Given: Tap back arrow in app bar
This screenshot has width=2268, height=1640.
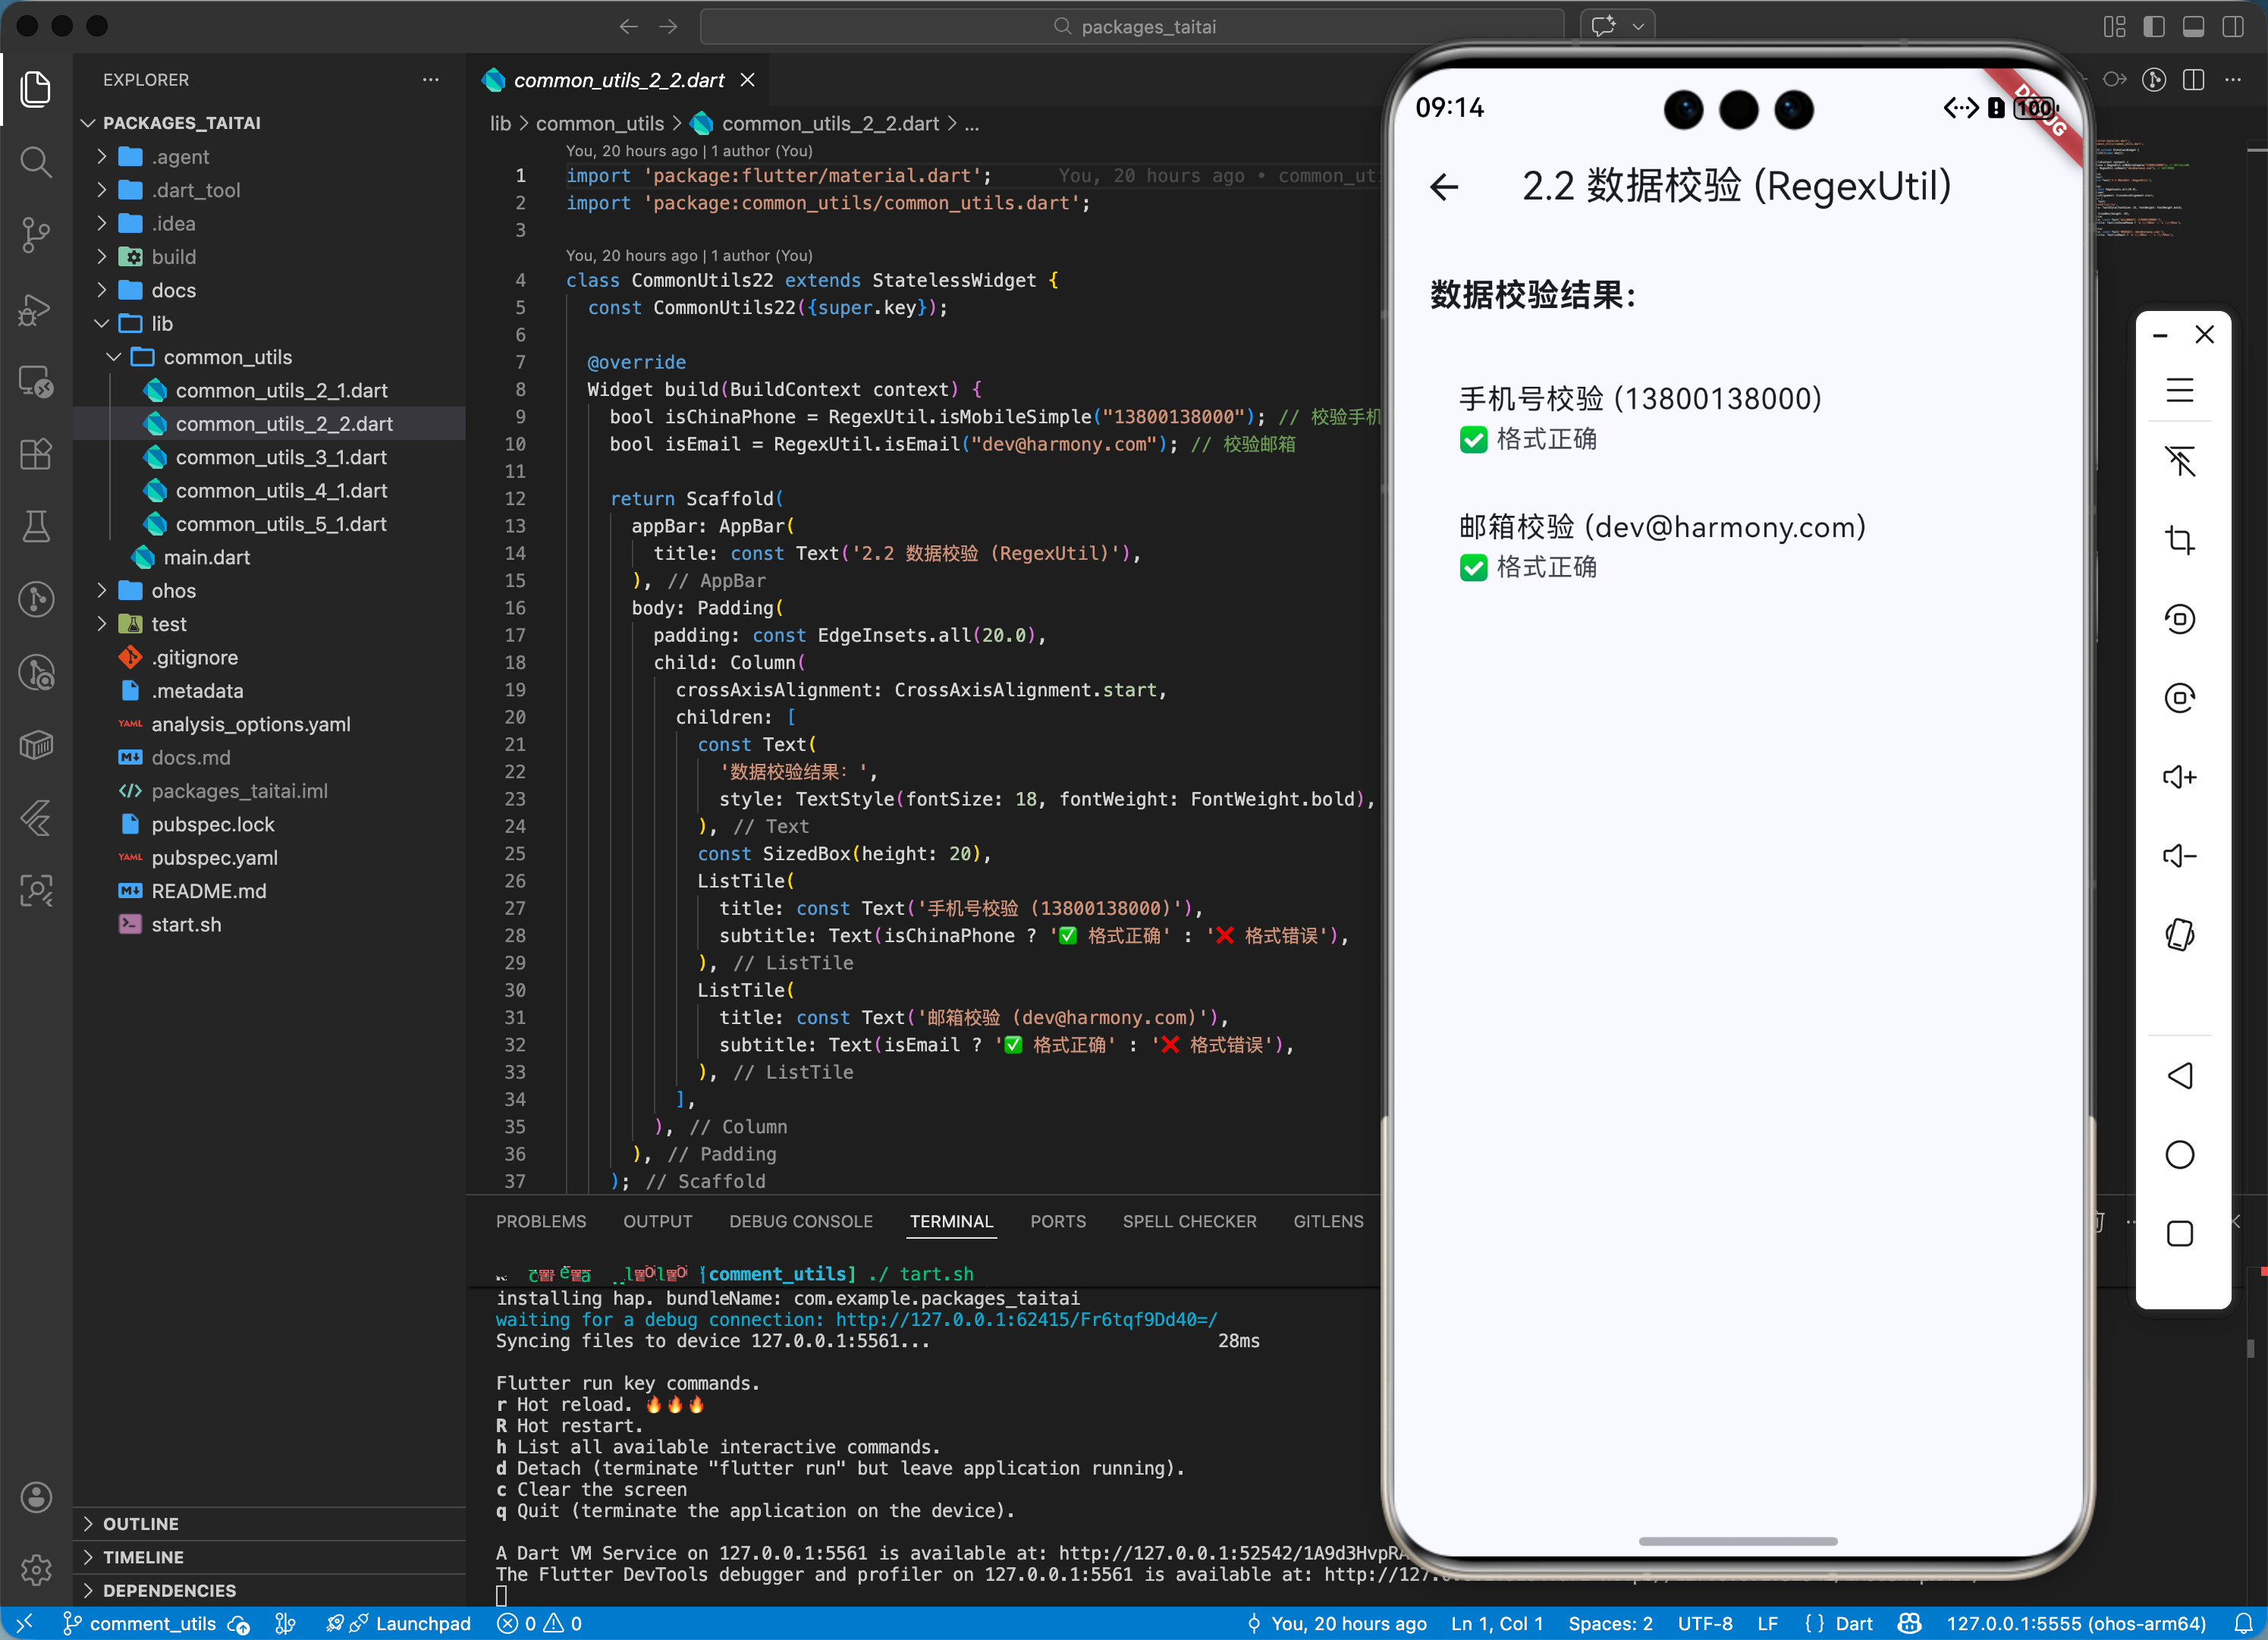Looking at the screenshot, I should (x=1444, y=187).
